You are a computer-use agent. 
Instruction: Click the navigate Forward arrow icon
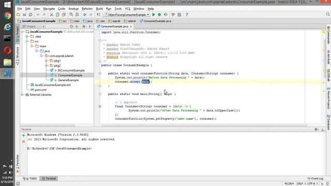pyautogui.click(x=91, y=15)
